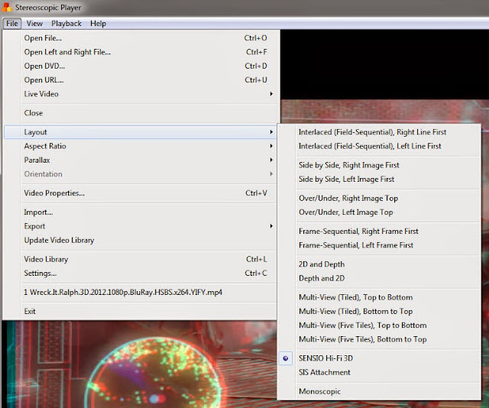Select Interlaced (Field-Sequential), Right Line First
Image resolution: width=489 pixels, height=408 pixels.
[x=379, y=132]
